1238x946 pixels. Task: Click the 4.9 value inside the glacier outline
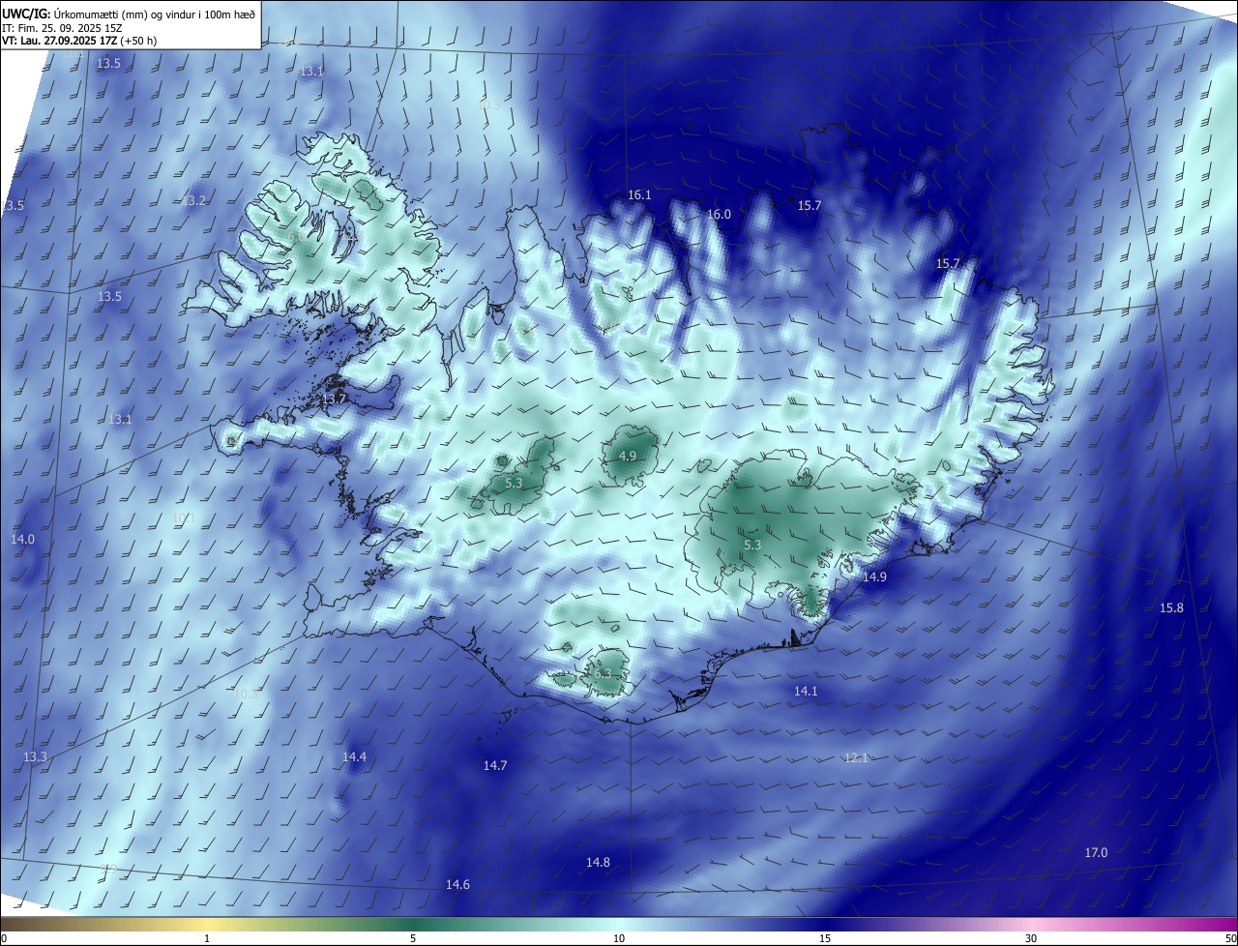[x=627, y=456]
